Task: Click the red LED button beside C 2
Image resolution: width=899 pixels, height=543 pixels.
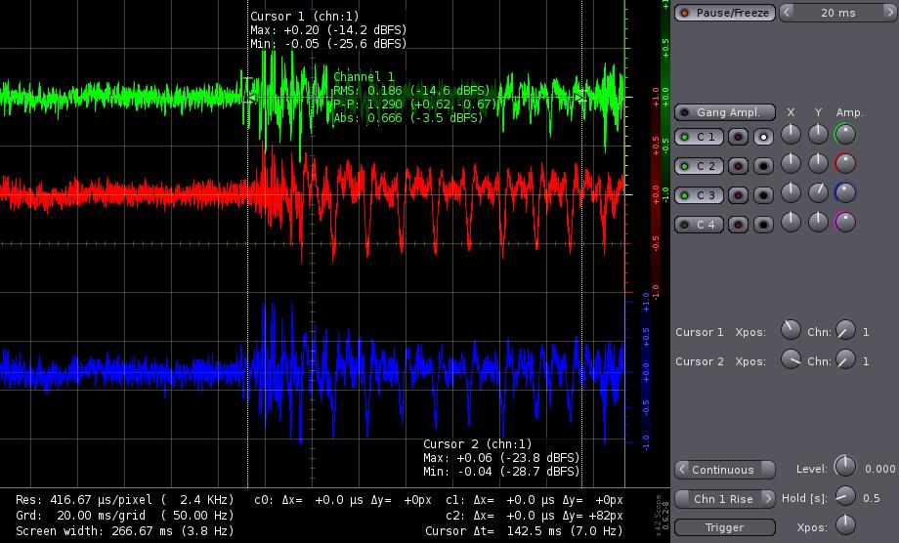Action: [738, 166]
